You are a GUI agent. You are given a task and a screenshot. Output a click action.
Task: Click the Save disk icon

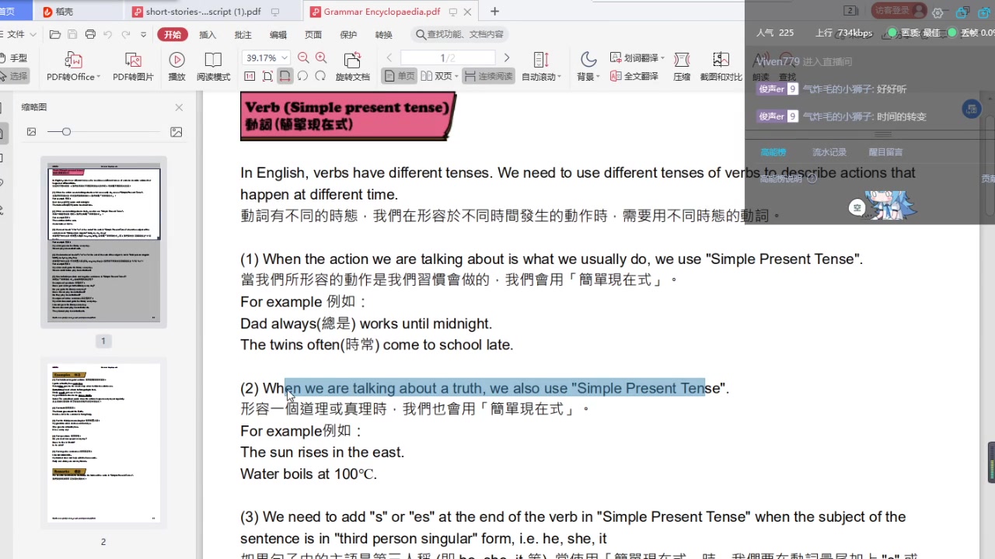coord(72,34)
